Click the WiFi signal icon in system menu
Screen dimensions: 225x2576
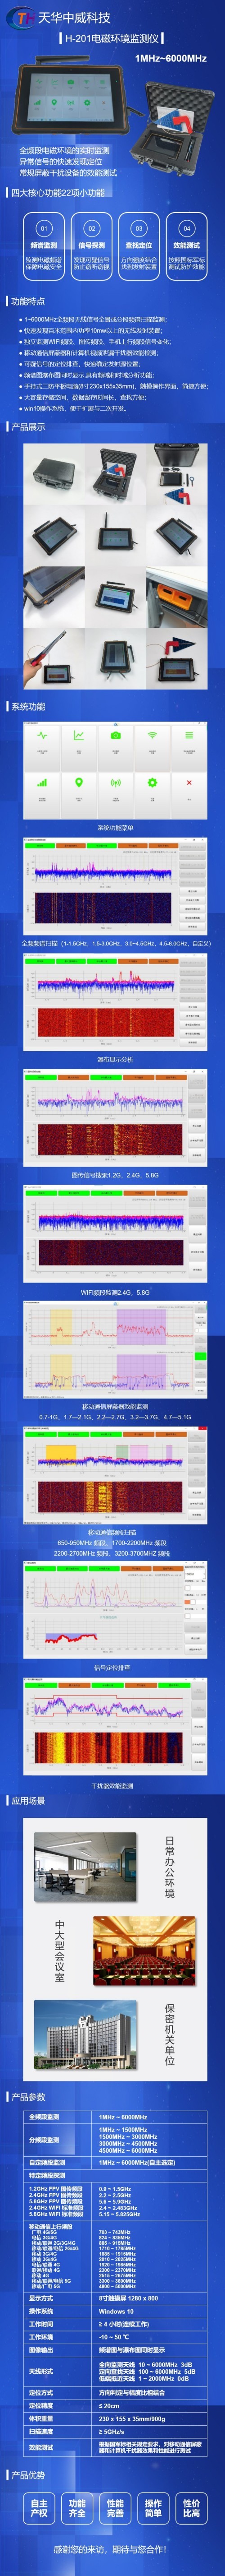(152, 735)
